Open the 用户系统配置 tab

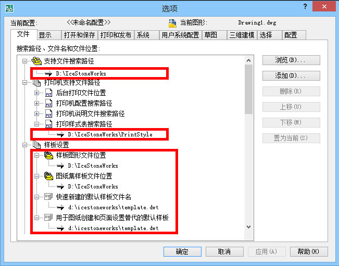pos(180,35)
